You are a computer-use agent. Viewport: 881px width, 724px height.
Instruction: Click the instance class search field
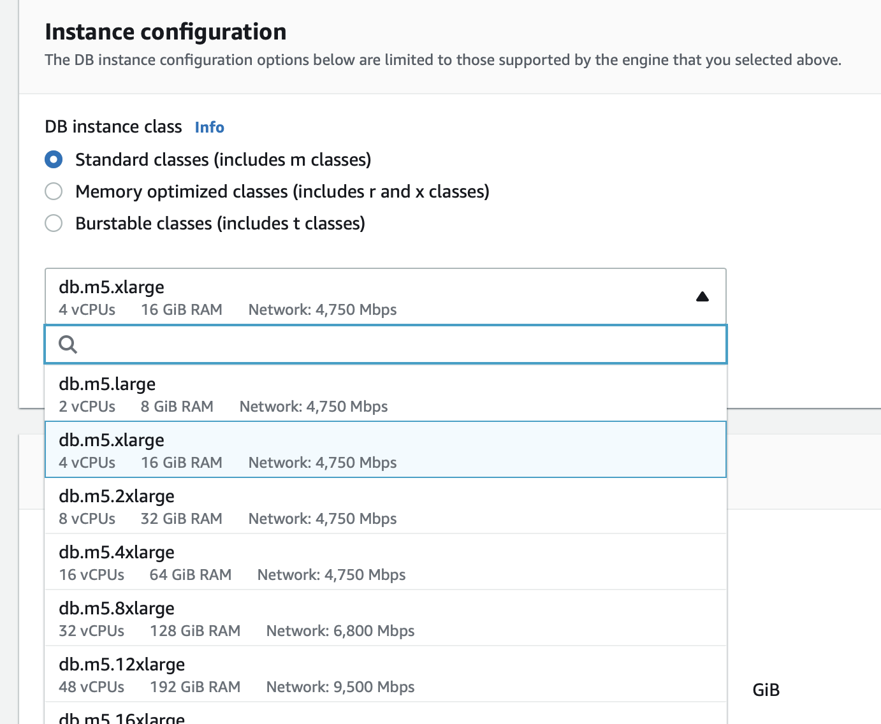[x=395, y=345]
